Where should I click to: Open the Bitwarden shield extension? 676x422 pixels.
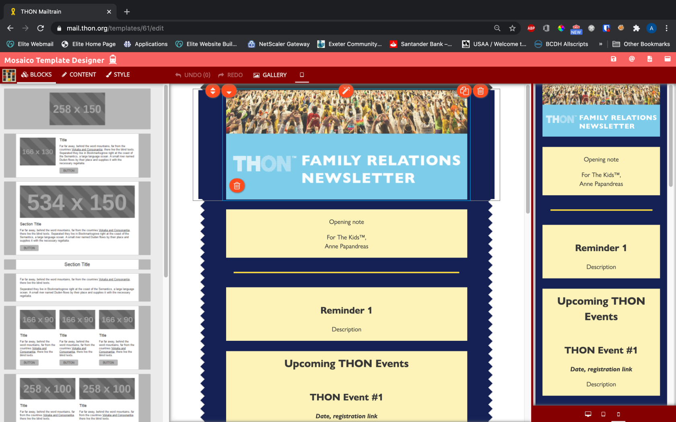pyautogui.click(x=606, y=28)
